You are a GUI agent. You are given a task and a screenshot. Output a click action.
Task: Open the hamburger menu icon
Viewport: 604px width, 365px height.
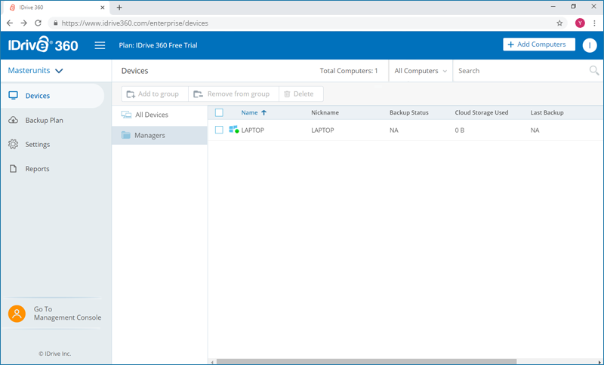coord(100,45)
